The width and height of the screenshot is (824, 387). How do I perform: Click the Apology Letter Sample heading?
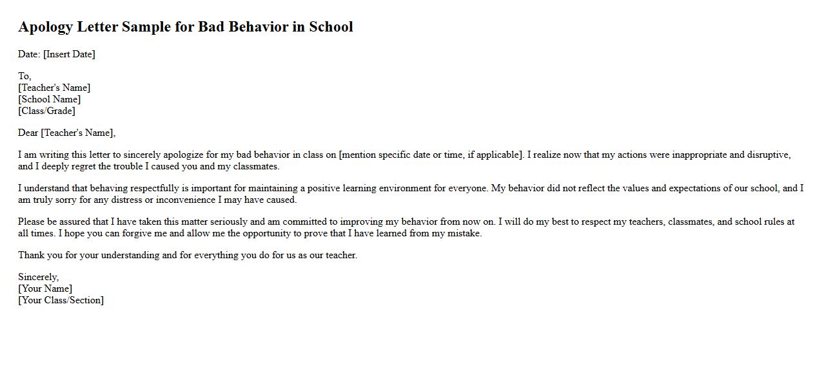click(186, 27)
